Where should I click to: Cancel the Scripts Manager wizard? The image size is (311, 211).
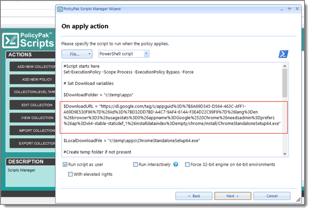pyautogui.click(x=272, y=196)
